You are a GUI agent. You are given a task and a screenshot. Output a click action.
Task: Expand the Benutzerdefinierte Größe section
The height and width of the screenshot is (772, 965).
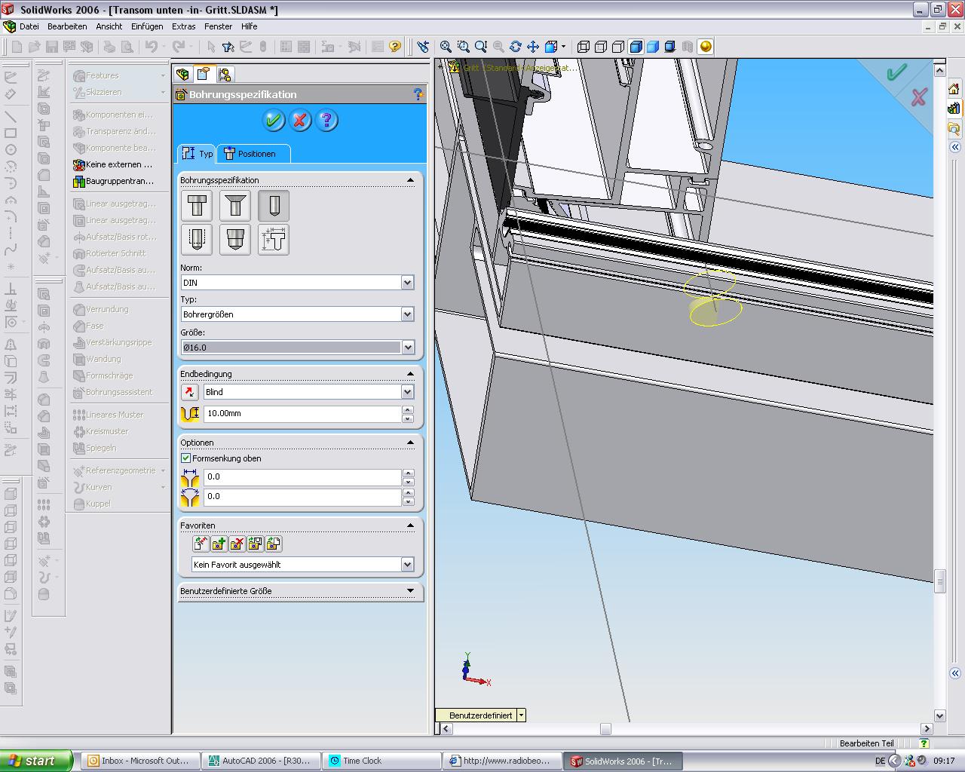[410, 591]
